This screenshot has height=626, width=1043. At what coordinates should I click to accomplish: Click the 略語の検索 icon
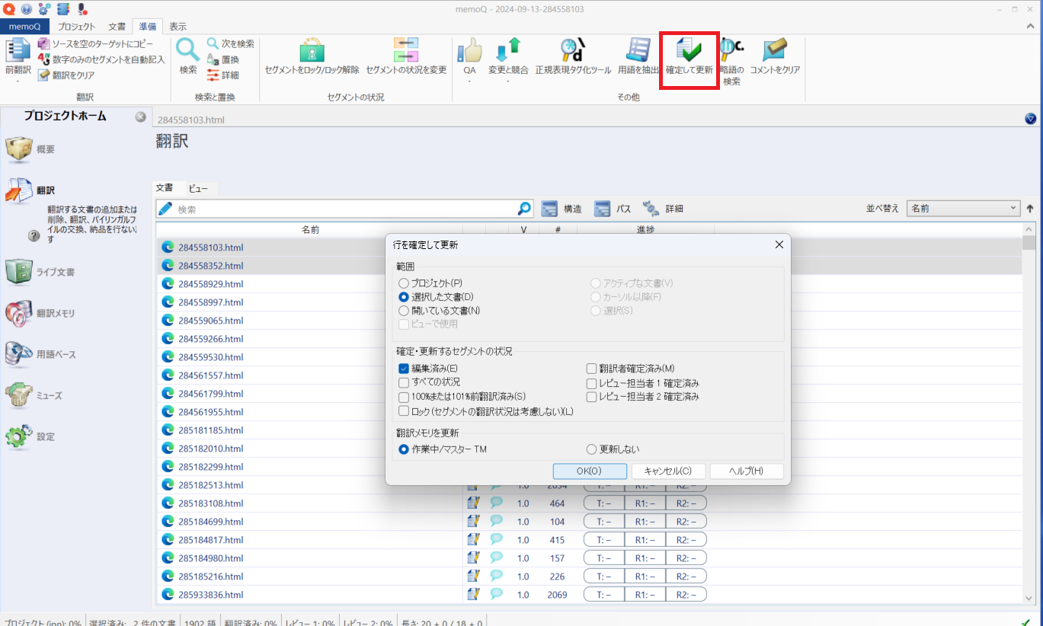tap(731, 50)
